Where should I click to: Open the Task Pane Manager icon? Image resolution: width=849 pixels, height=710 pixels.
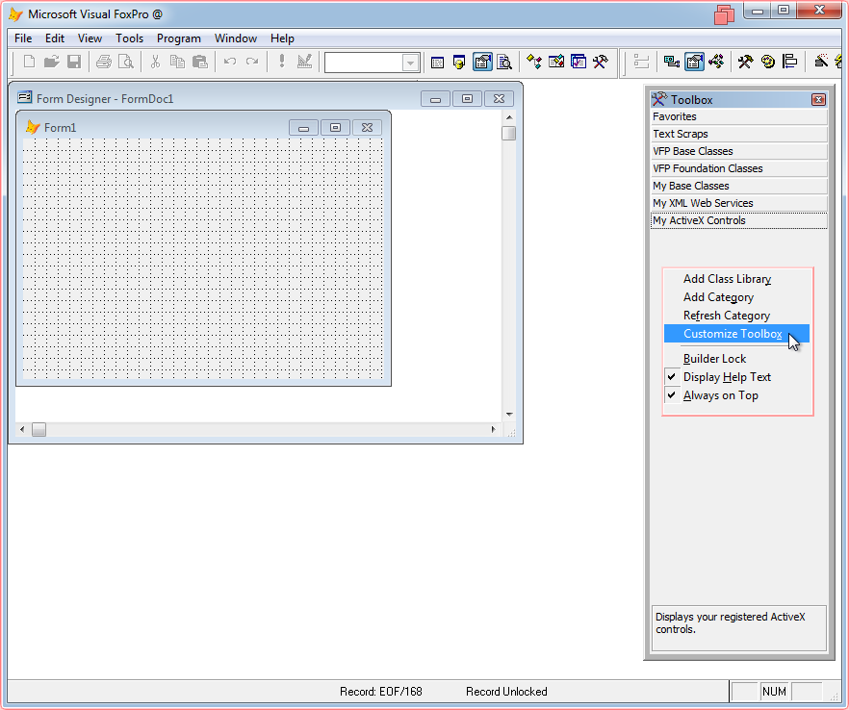pyautogui.click(x=579, y=63)
